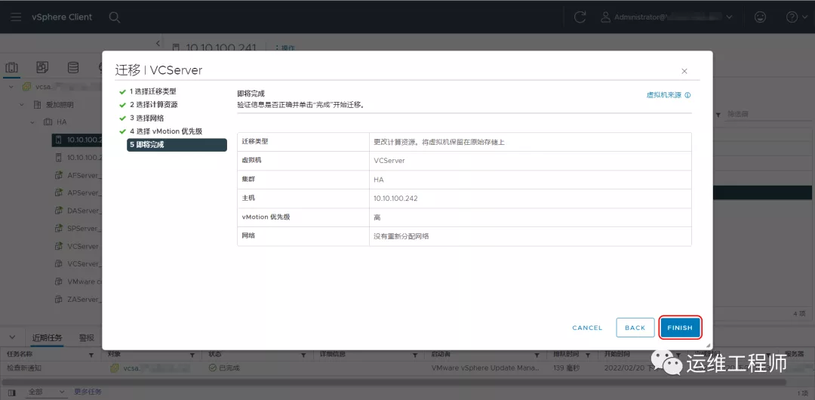Screen dimensions: 815x400
Task: Go BACK to the previous wizard step
Action: click(635, 328)
